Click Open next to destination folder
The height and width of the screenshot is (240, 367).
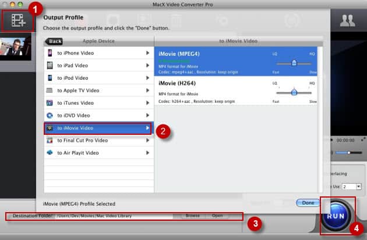click(217, 216)
